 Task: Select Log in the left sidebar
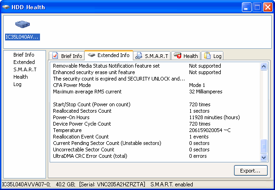[x=17, y=84]
